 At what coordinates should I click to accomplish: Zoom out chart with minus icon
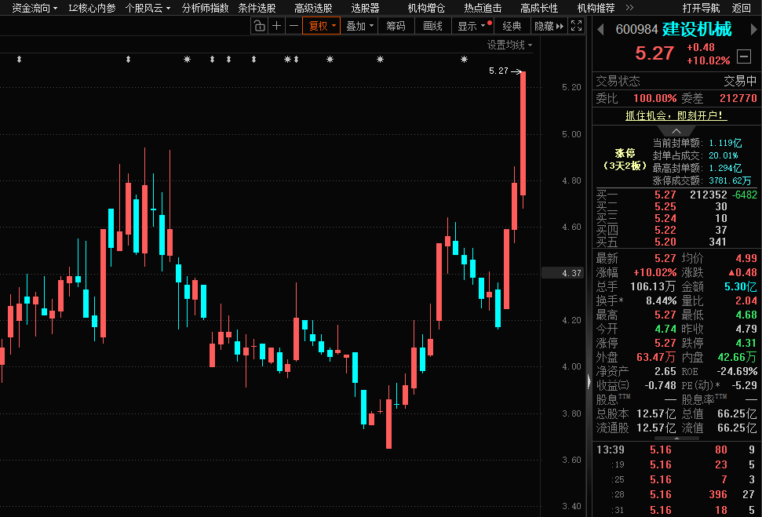pos(293,26)
